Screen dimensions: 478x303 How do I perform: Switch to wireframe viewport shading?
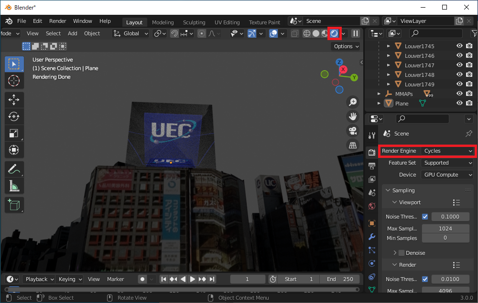pyautogui.click(x=307, y=33)
